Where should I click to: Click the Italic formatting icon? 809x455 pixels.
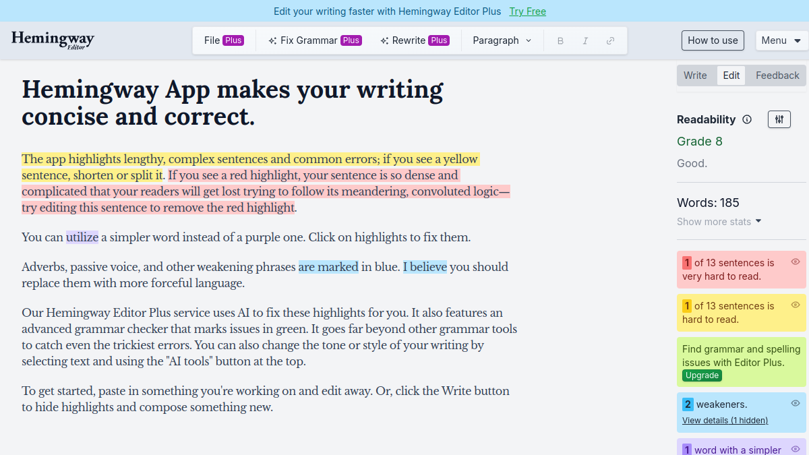point(585,40)
